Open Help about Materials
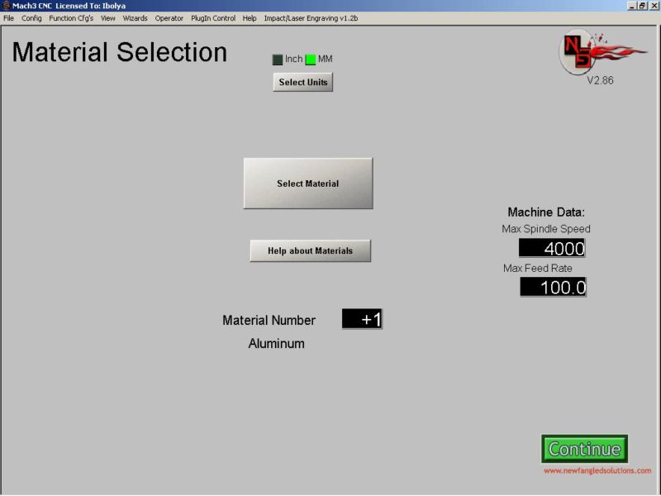The image size is (661, 496). tap(310, 251)
